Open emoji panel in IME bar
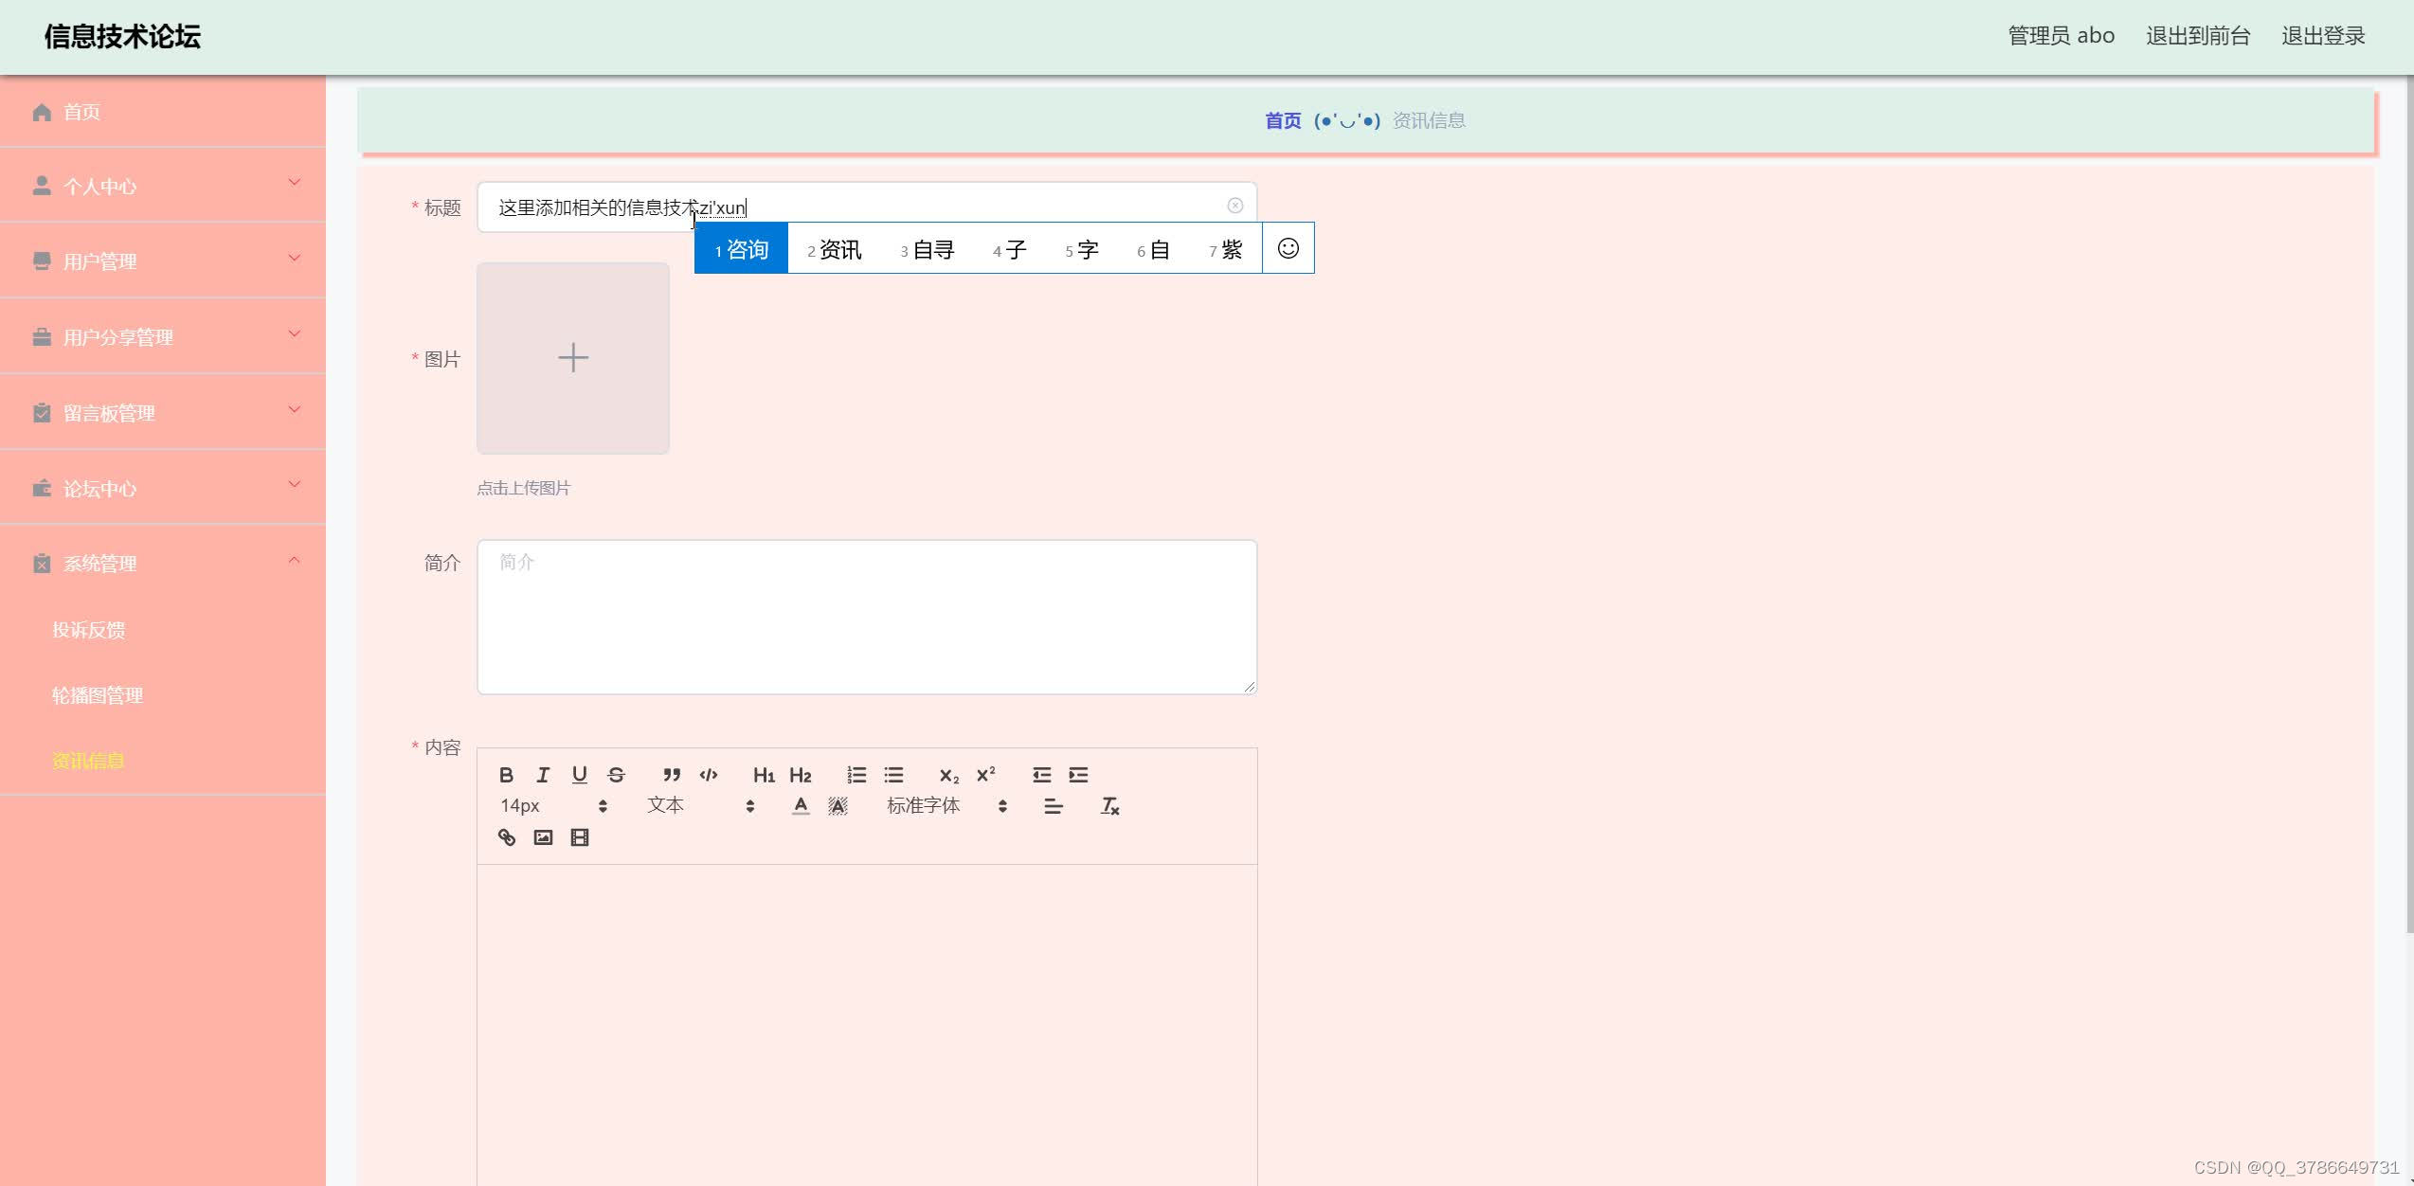The height and width of the screenshot is (1186, 2414). tap(1288, 248)
